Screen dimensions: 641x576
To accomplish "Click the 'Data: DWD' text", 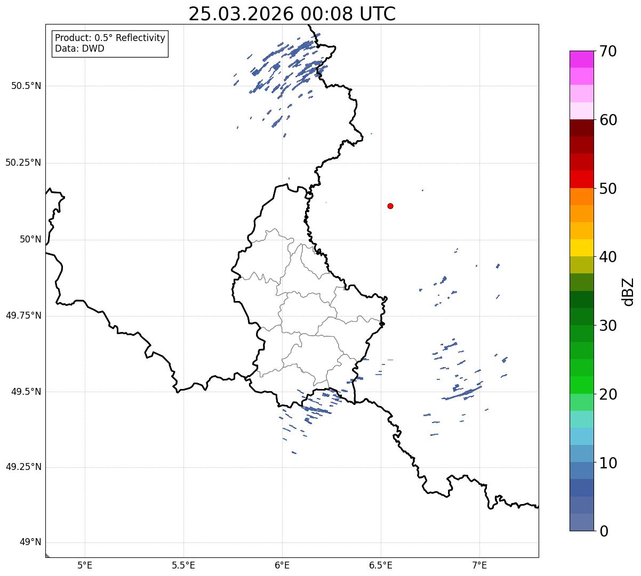I will click(x=79, y=48).
